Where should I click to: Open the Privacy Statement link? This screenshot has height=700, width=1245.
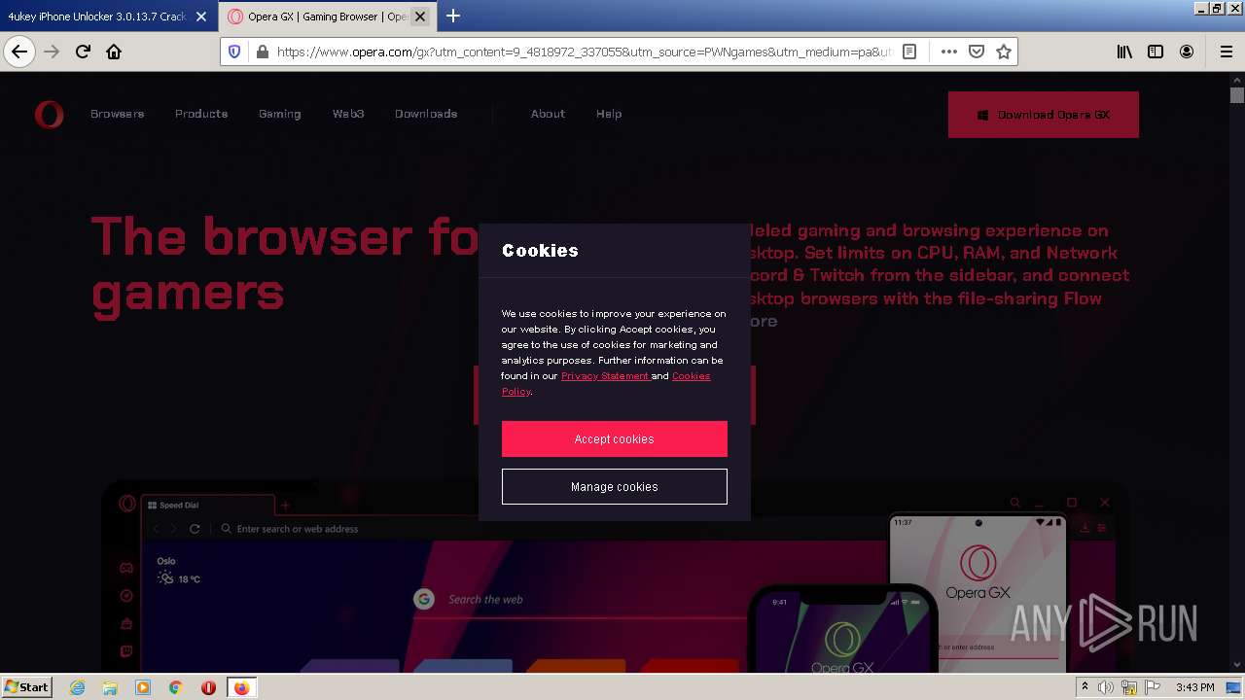pyautogui.click(x=605, y=375)
